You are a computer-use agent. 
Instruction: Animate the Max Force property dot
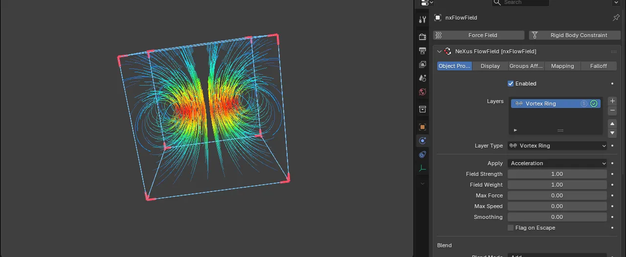(x=612, y=195)
